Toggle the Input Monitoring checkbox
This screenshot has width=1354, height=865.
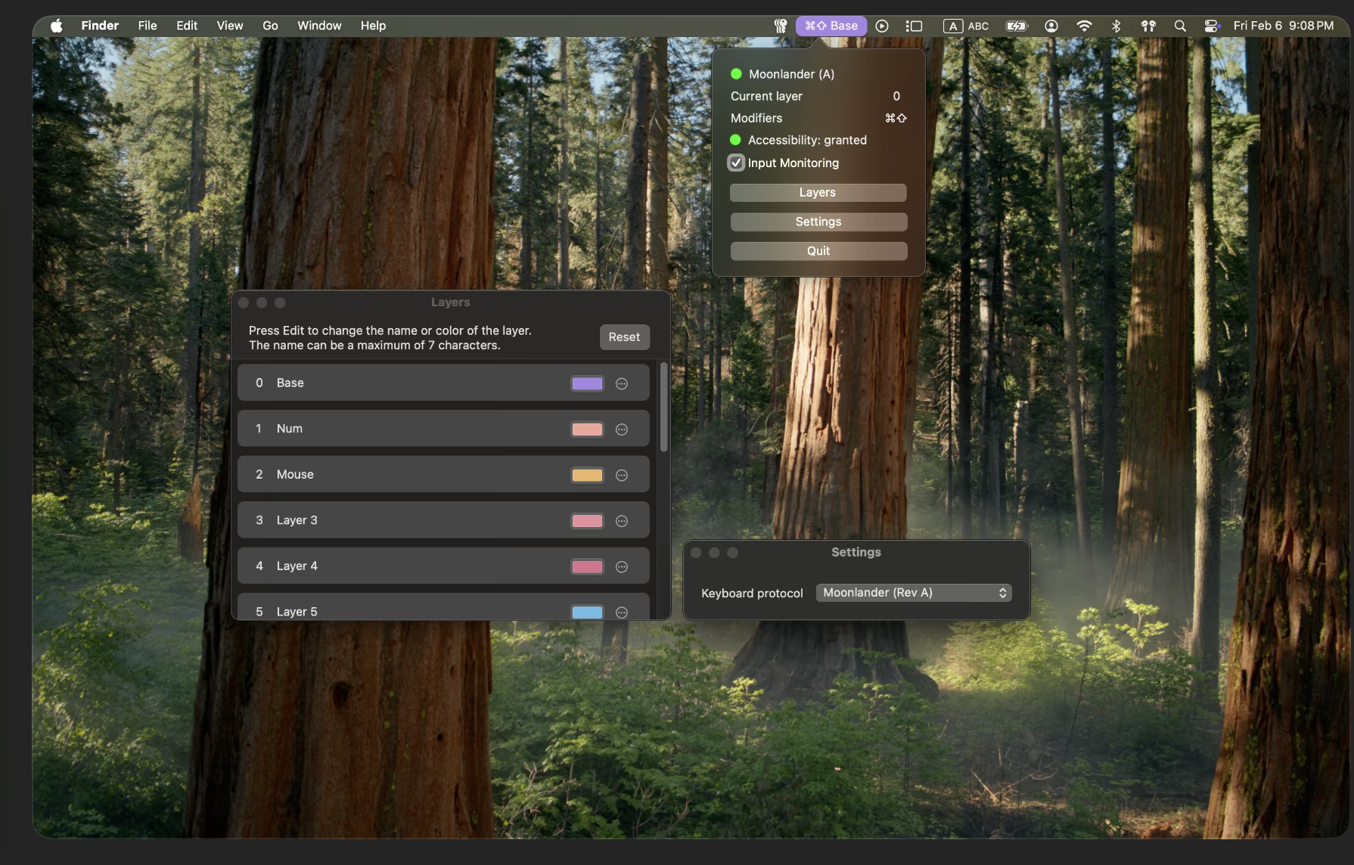coord(736,163)
